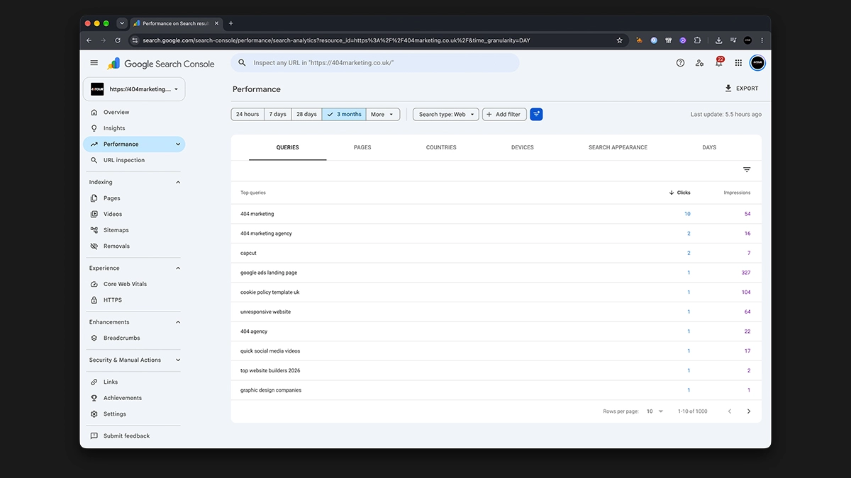Select the Queries tab
The height and width of the screenshot is (478, 851).
(x=287, y=147)
